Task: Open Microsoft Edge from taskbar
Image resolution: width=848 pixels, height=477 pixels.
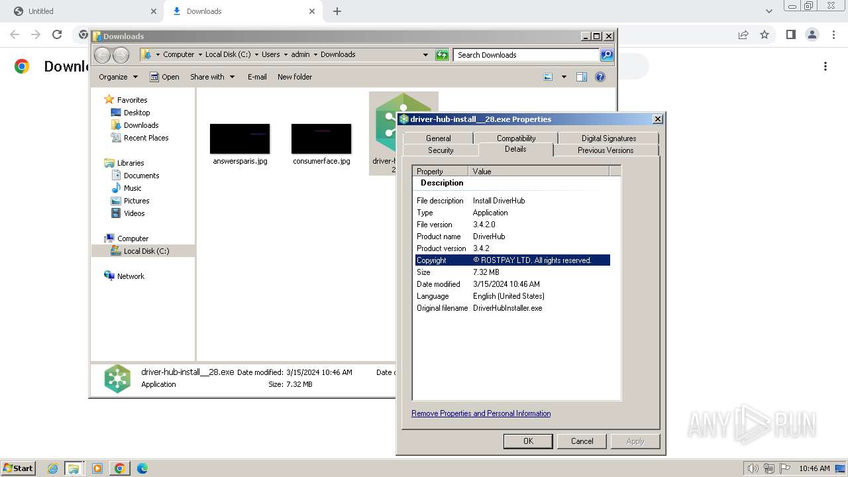Action: [x=142, y=468]
